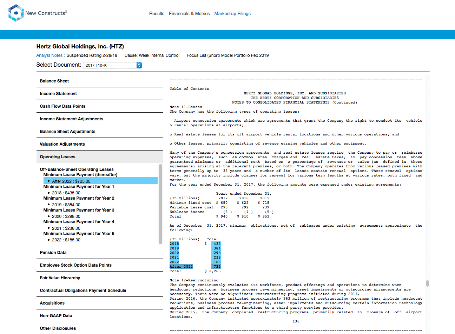Image resolution: width=455 pixels, height=334 pixels.
Task: Click the highlighted 185 value in the filing
Action: coord(217,262)
